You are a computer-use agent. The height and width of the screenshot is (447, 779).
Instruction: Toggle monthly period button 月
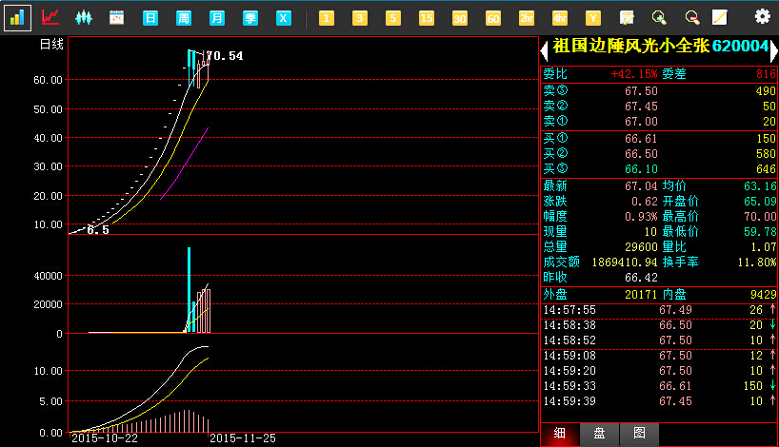click(x=217, y=18)
